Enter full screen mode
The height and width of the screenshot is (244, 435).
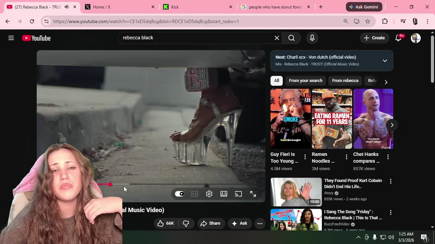253,194
